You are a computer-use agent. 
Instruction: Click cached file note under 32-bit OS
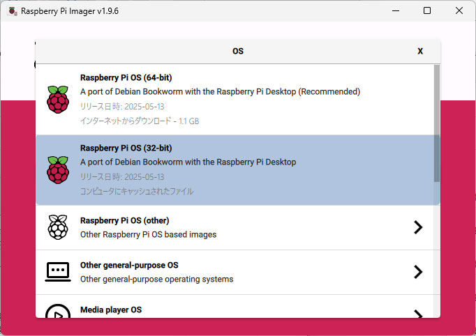[x=137, y=191]
